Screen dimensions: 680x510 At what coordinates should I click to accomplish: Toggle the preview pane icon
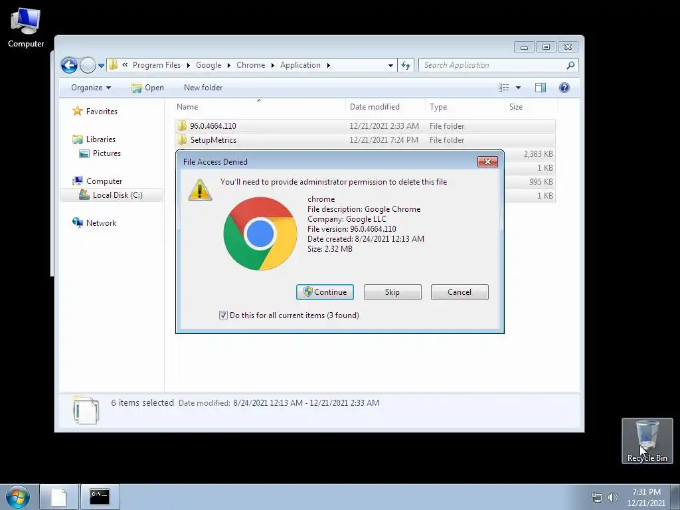tap(541, 88)
